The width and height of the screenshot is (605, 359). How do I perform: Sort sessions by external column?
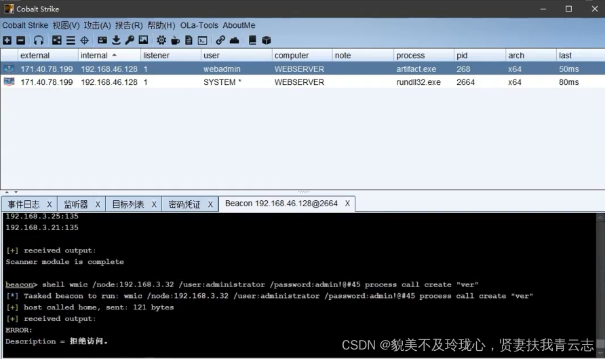(48, 55)
